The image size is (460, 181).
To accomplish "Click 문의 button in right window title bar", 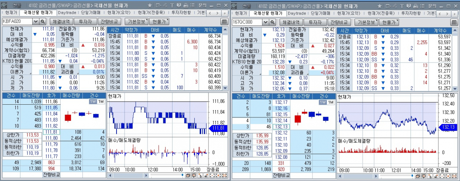I will pos(432,6).
